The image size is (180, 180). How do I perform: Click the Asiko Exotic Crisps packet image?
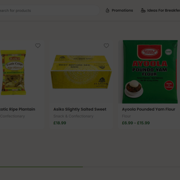tap(13, 73)
